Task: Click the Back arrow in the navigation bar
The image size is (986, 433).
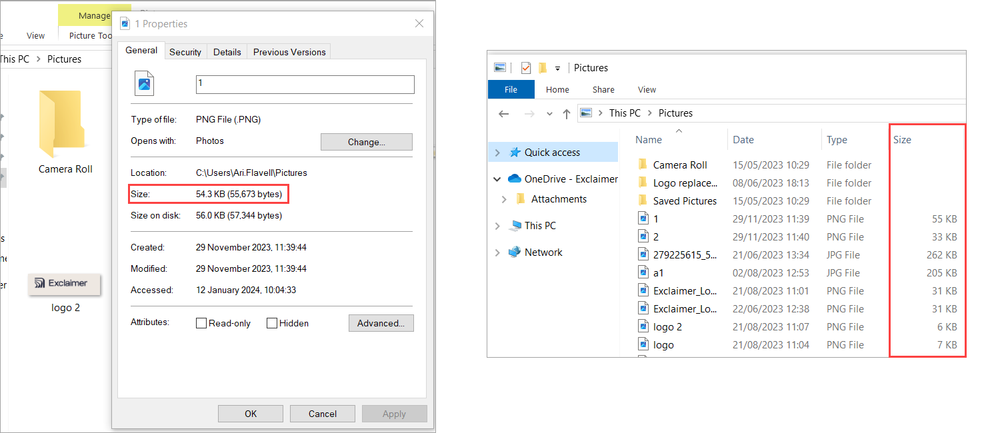Action: (x=504, y=113)
